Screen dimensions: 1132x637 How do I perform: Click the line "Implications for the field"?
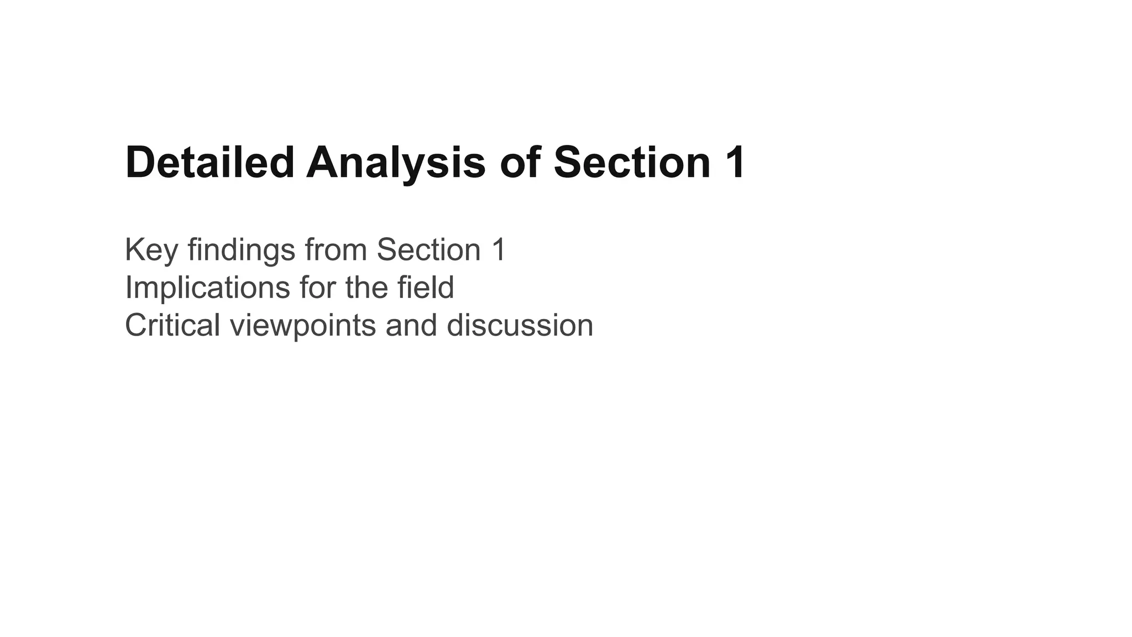[290, 288]
